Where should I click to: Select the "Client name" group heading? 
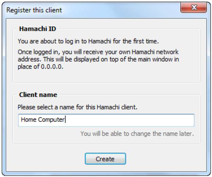pyautogui.click(x=38, y=95)
